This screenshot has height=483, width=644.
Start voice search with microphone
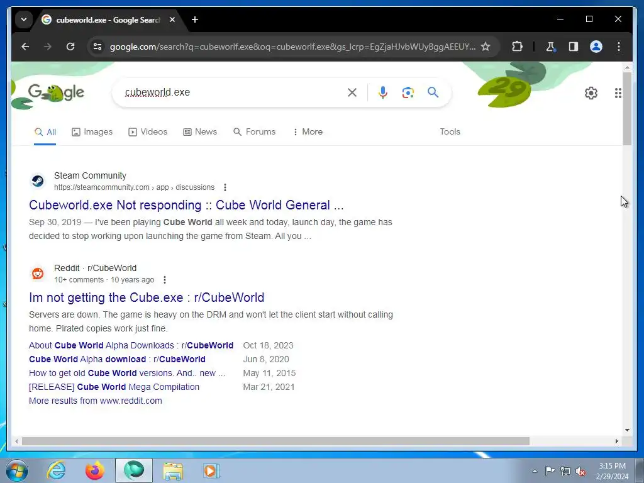383,92
